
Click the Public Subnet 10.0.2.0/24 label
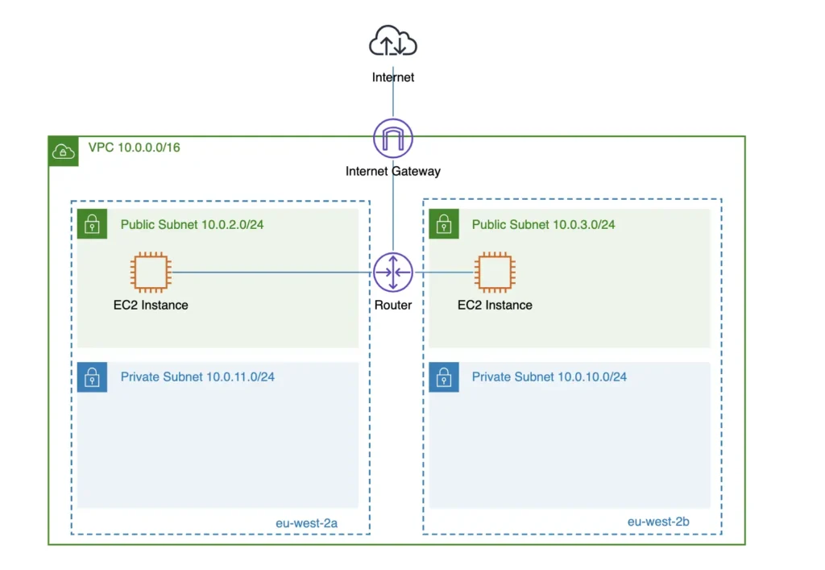192,224
